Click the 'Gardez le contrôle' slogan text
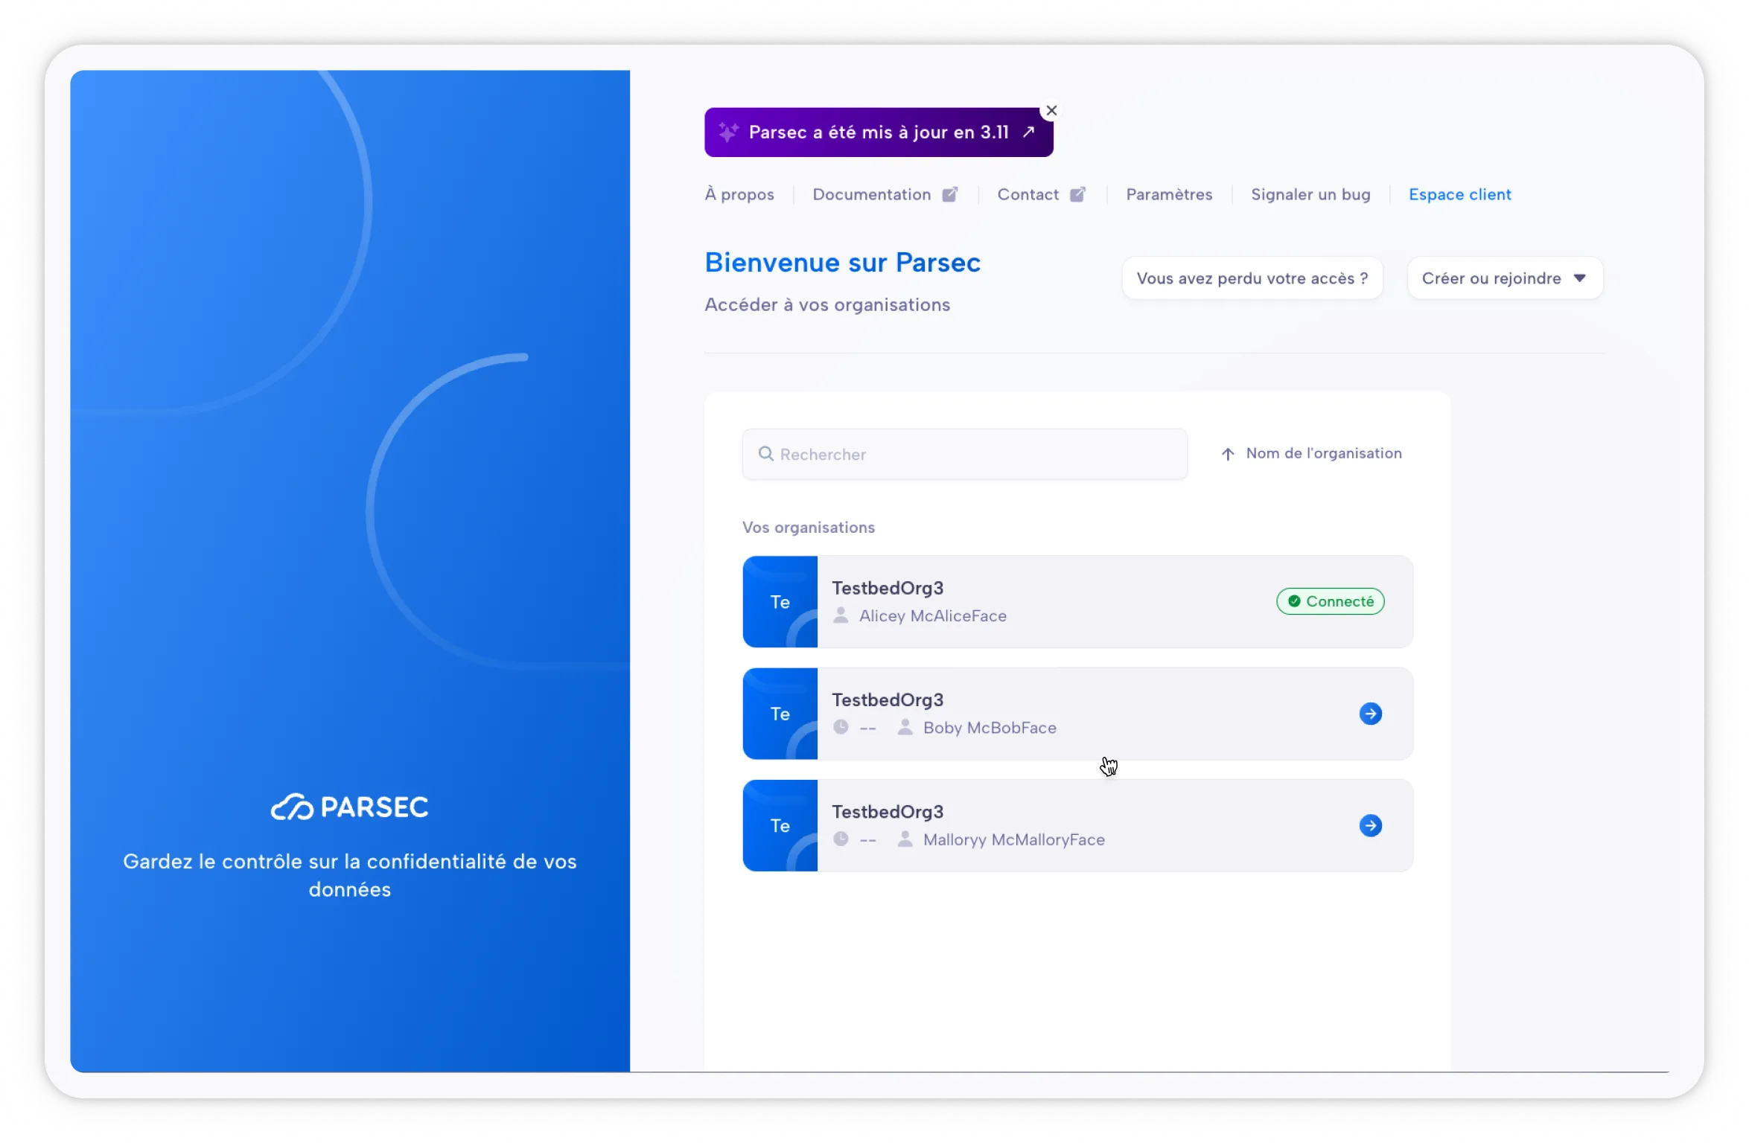This screenshot has width=1749, height=1143. [x=349, y=875]
